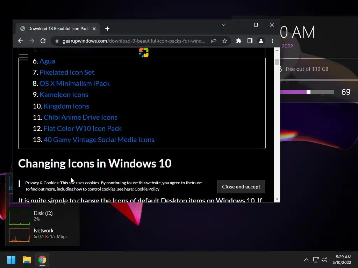Open the Cookie Policy link
The width and height of the screenshot is (358, 268).
(147, 189)
